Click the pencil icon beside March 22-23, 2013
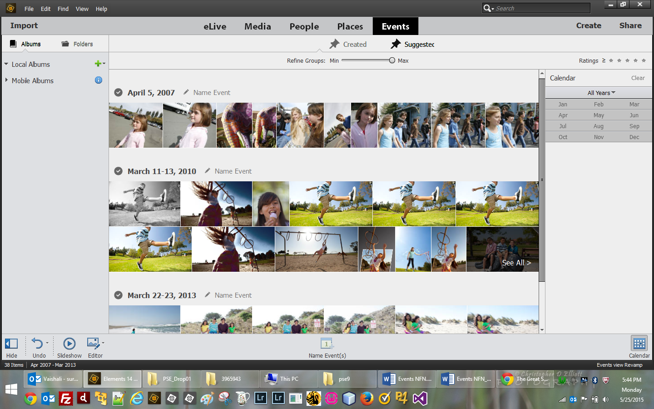Screen dimensions: 654x409 [208, 294]
